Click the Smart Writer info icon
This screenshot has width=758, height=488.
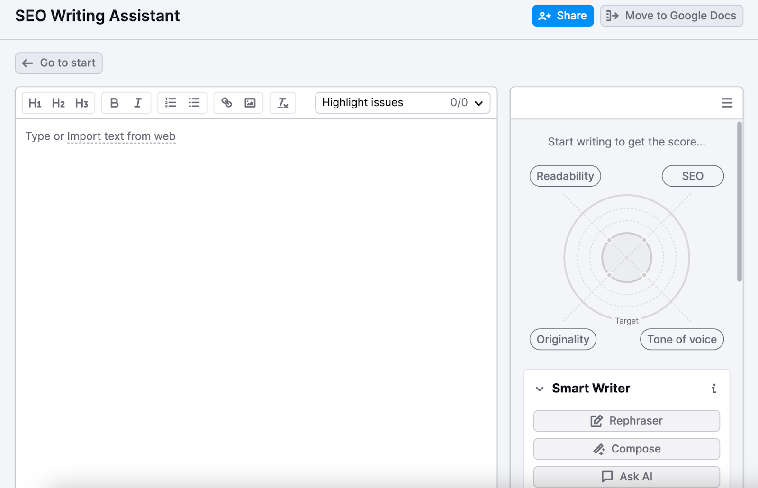714,388
